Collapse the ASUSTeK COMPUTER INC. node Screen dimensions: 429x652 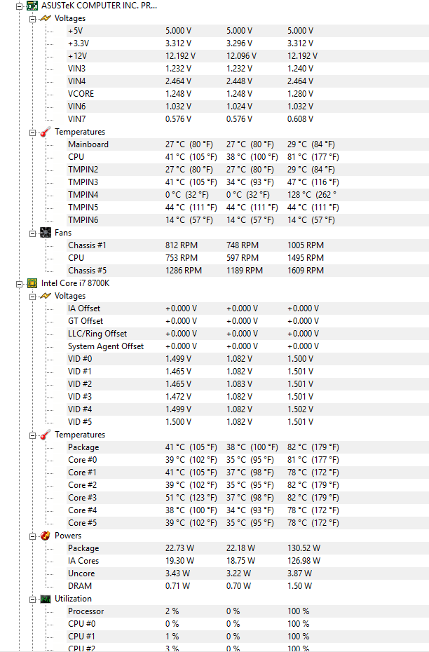tap(19, 6)
